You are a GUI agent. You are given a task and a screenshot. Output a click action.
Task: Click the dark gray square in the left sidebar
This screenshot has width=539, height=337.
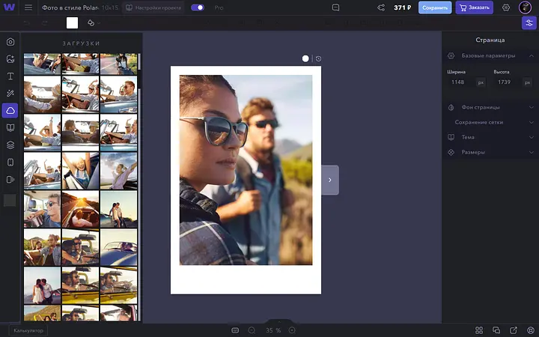pos(10,200)
